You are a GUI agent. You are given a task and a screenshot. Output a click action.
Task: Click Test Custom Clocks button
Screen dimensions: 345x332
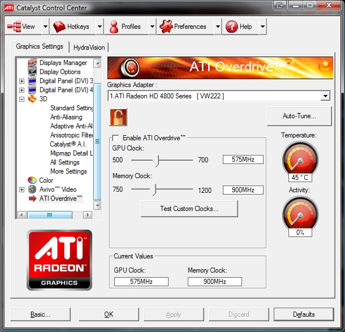189,209
